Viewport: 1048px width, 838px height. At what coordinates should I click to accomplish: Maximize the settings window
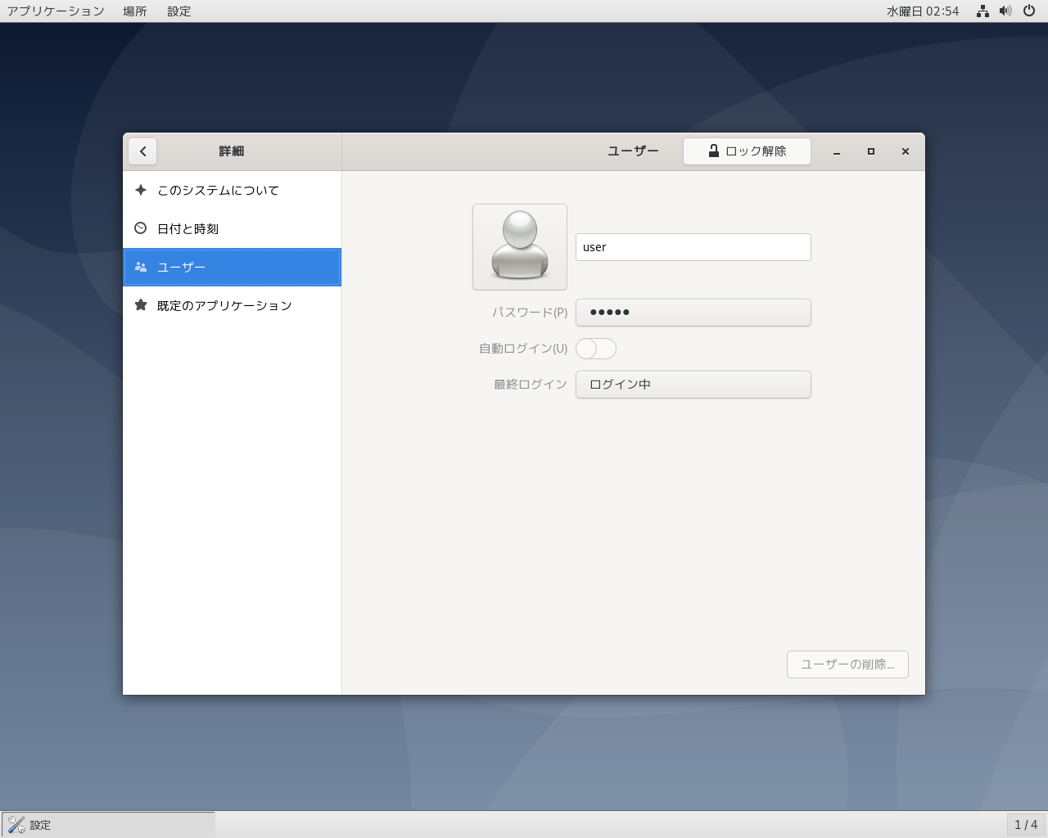[871, 151]
